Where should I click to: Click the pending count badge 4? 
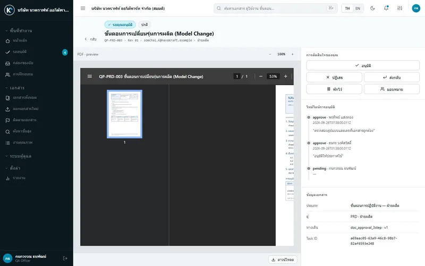click(x=65, y=52)
